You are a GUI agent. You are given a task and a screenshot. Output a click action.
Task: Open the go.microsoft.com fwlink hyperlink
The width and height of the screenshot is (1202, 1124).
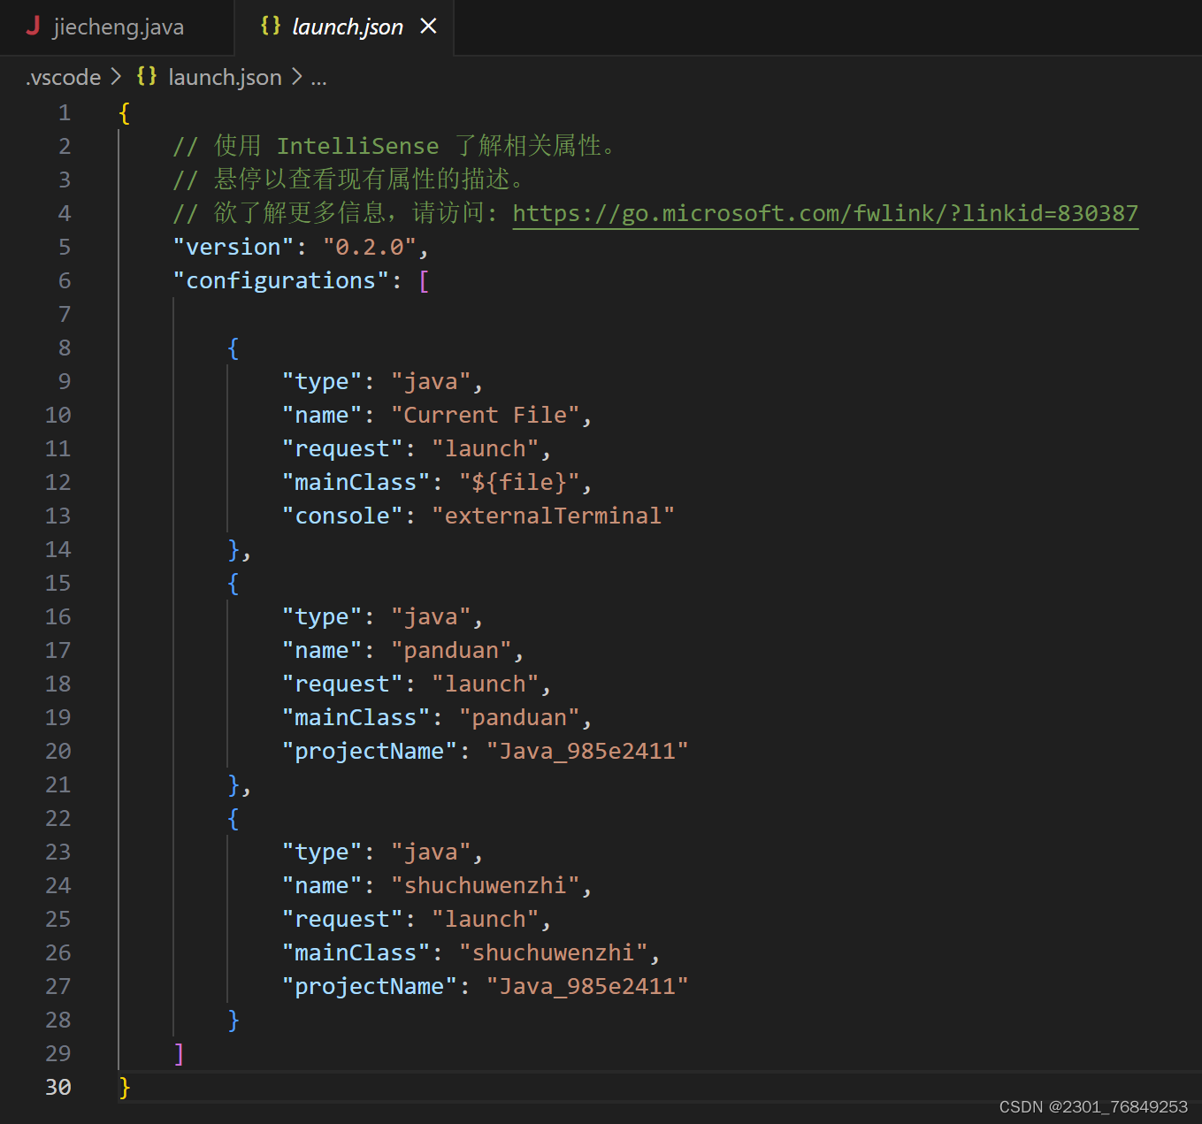pyautogui.click(x=824, y=212)
